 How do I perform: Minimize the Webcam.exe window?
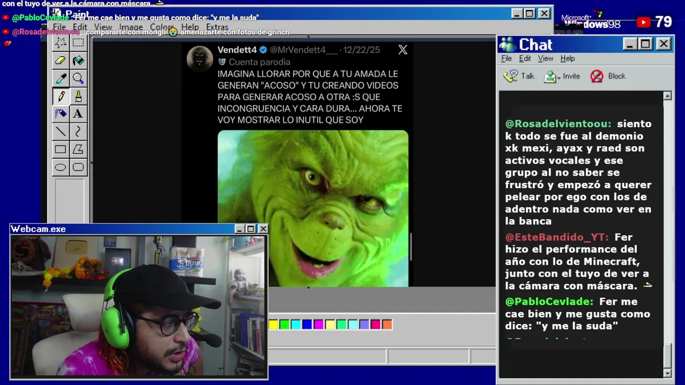(x=240, y=229)
